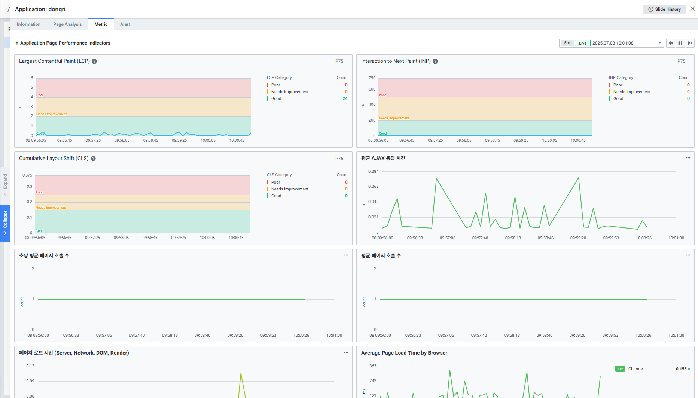Screen dimensions: 698x398
Task: Switch to the Page Analysis tab
Action: pyautogui.click(x=67, y=24)
